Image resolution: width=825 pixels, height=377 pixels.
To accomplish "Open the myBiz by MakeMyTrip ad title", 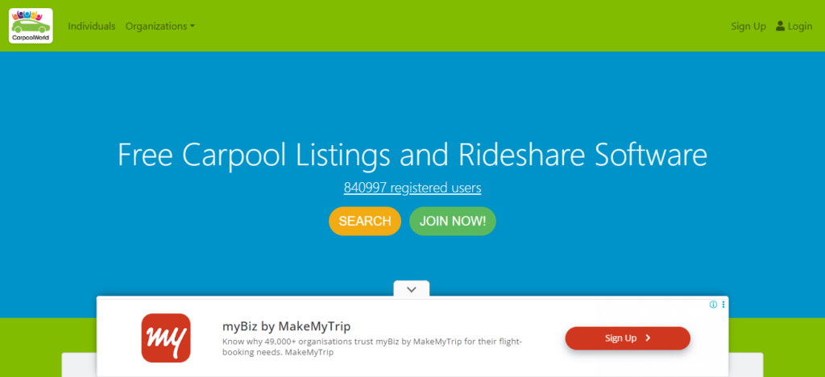I will (x=286, y=326).
